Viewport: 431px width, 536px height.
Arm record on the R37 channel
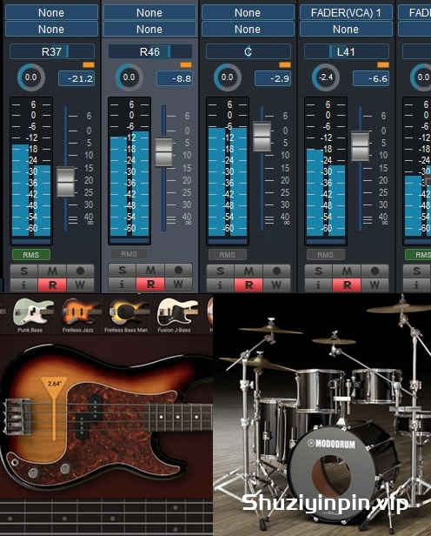[80, 271]
